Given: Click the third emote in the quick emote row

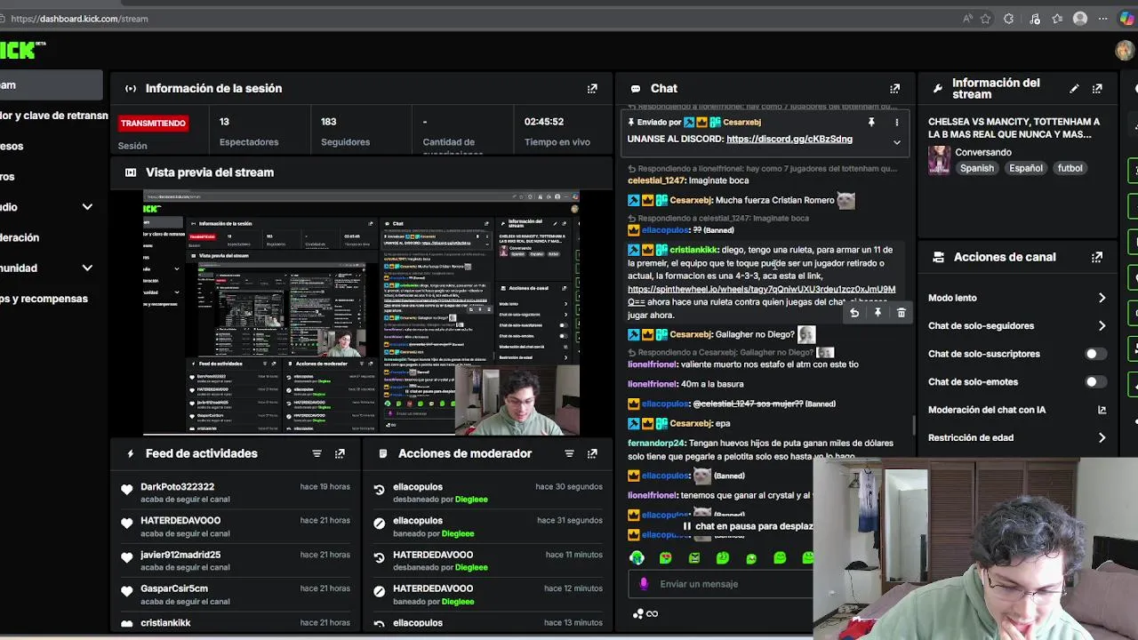Looking at the screenshot, I should click(694, 558).
